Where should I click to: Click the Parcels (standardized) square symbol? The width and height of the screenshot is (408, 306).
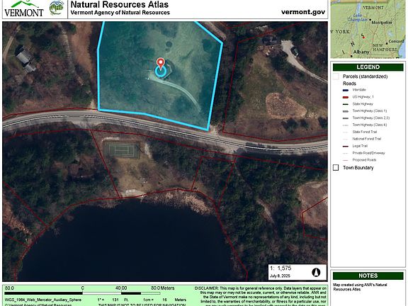click(x=336, y=76)
